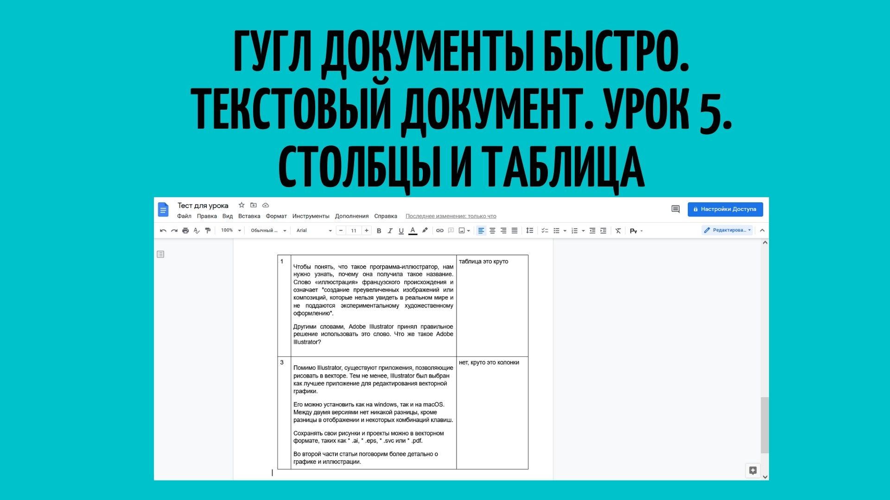This screenshot has height=500, width=890.
Task: Insert a checklist
Action: [545, 231]
